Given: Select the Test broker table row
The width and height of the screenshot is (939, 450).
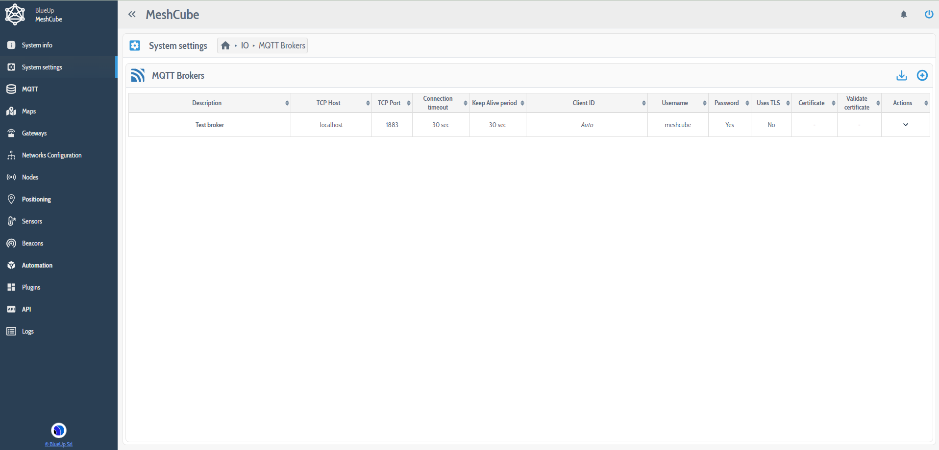Looking at the screenshot, I should pyautogui.click(x=209, y=125).
